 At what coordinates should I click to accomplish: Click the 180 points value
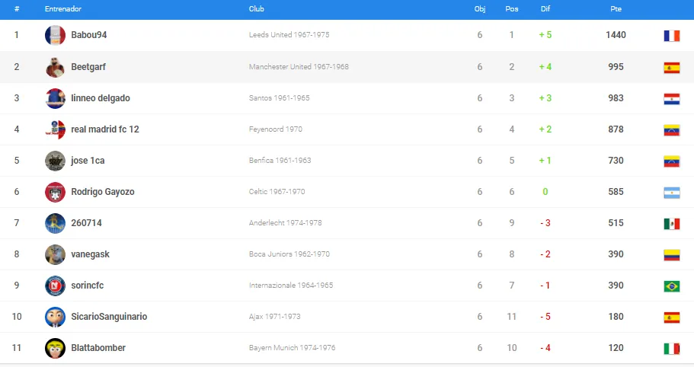pyautogui.click(x=616, y=317)
